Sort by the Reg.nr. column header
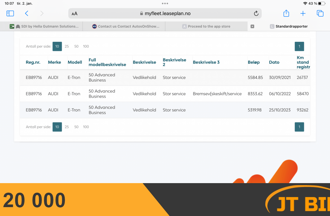The width and height of the screenshot is (330, 216). 33,62
